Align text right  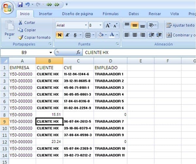[x=142, y=35]
